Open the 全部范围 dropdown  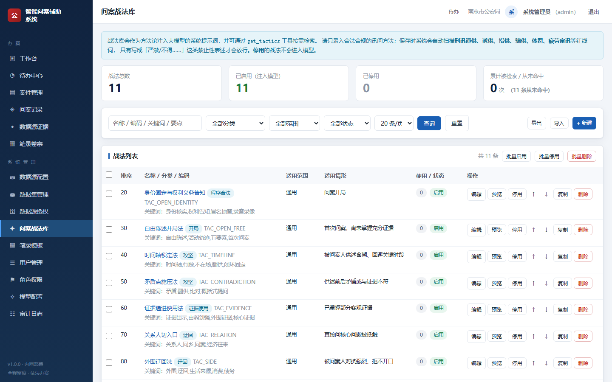click(295, 123)
